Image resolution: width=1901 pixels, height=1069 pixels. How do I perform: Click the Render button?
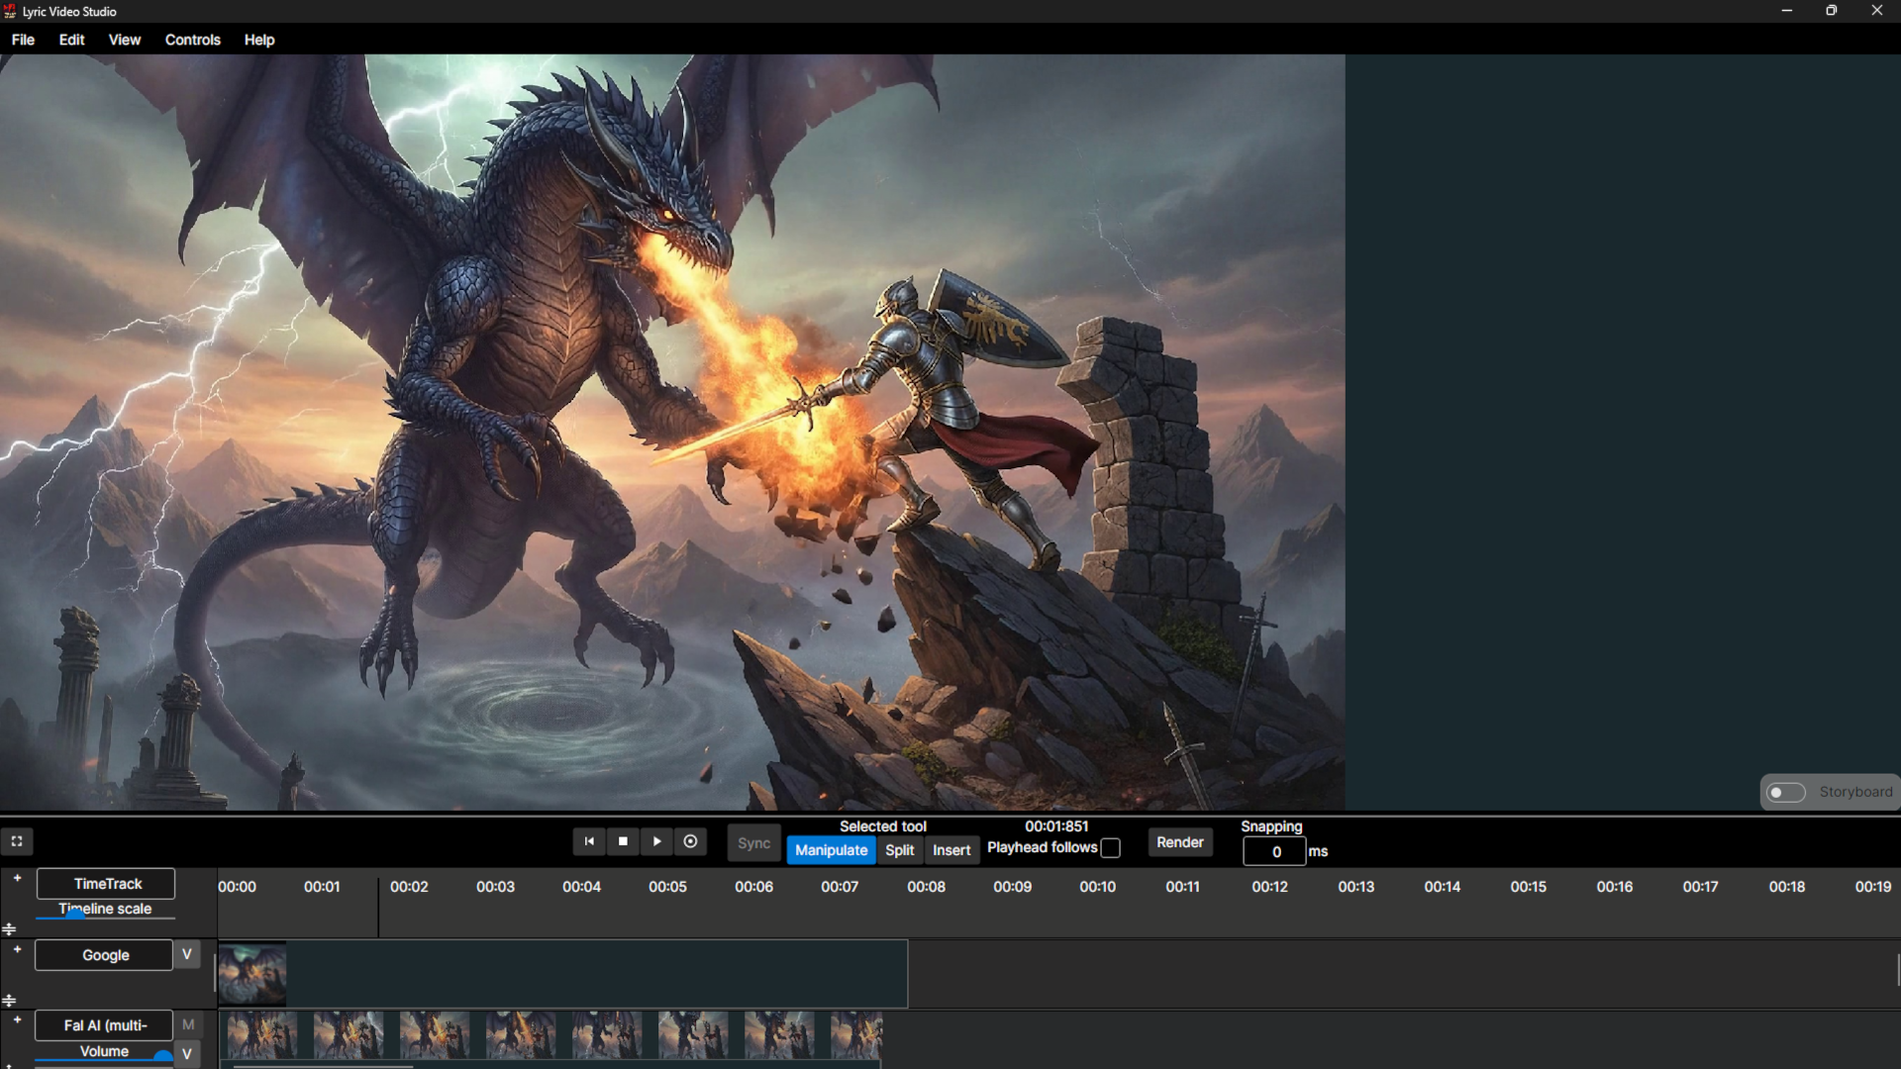[1179, 841]
